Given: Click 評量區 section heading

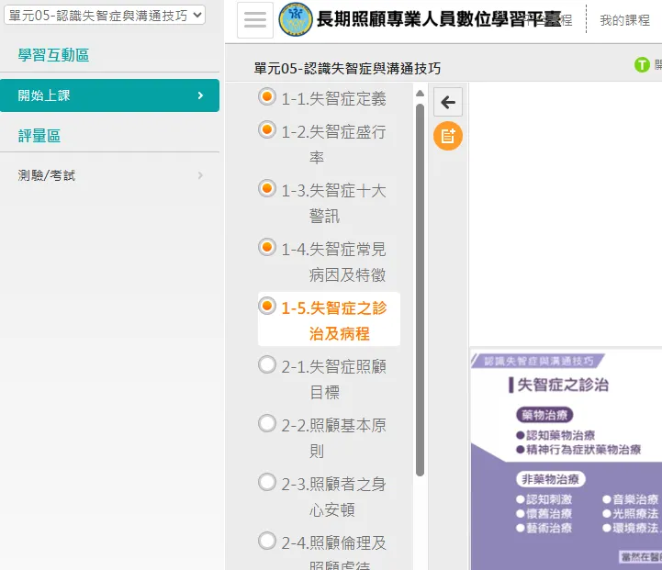Looking at the screenshot, I should click(39, 136).
